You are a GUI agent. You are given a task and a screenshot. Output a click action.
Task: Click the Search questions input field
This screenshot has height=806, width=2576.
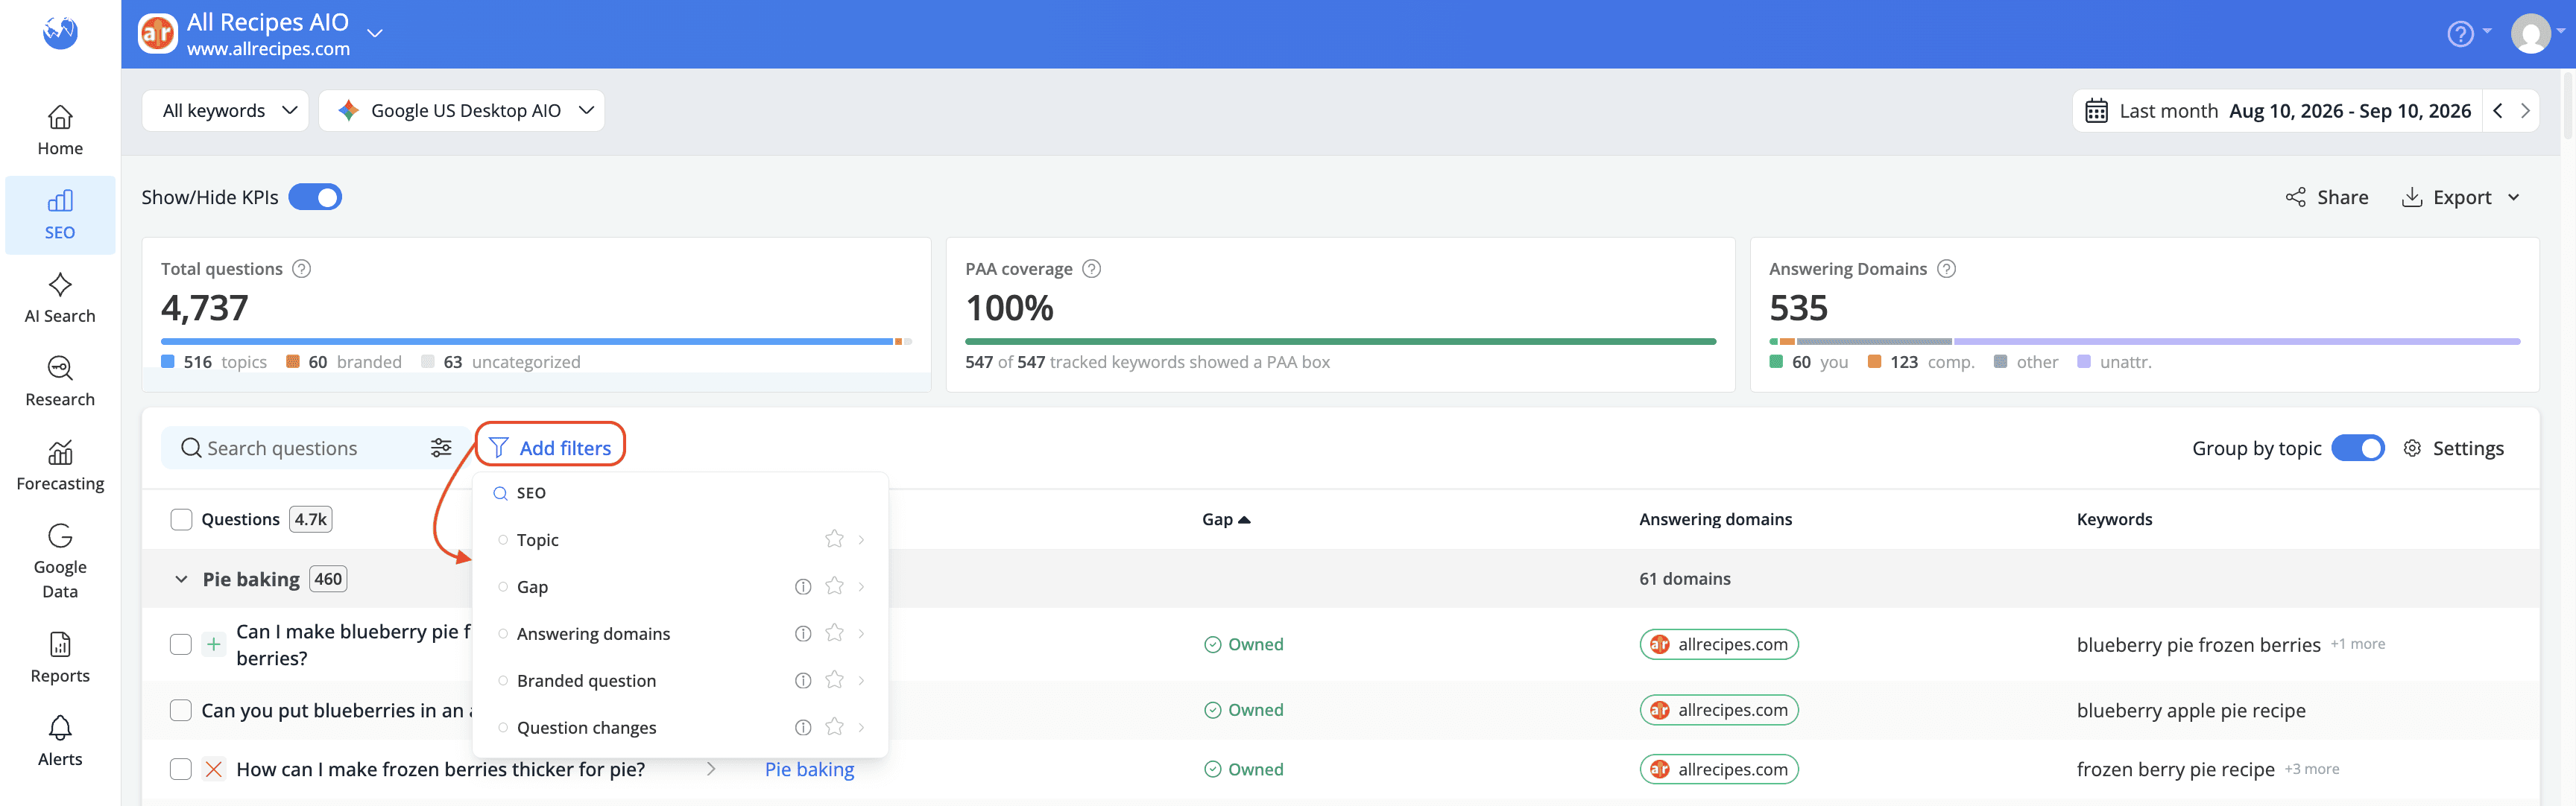(315, 448)
